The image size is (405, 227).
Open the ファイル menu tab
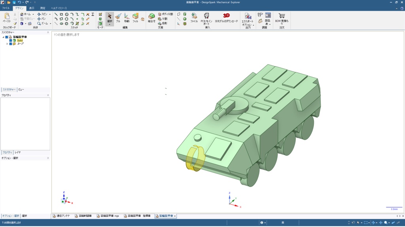[x=6, y=8]
